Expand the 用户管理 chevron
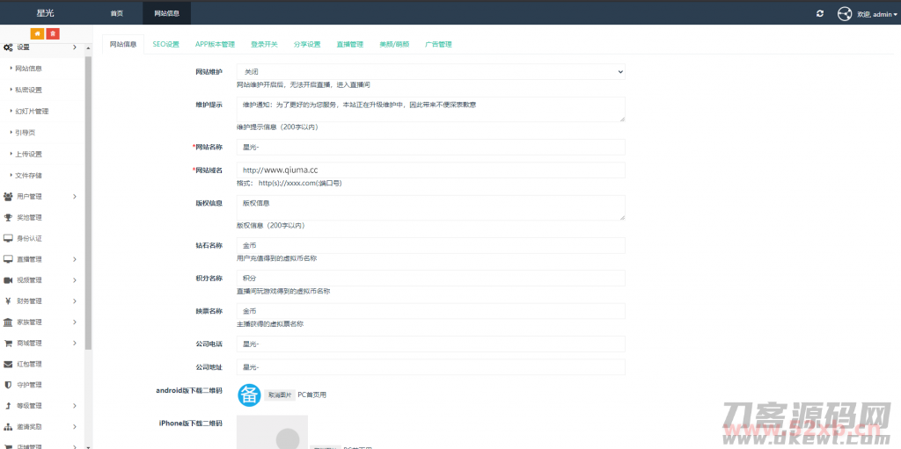The width and height of the screenshot is (901, 449). pos(75,196)
